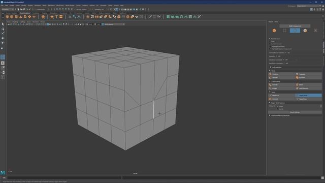Select Face selection mode in Modeling Toolkit
Image resolution: width=325 pixels, height=183 pixels.
click(305, 30)
